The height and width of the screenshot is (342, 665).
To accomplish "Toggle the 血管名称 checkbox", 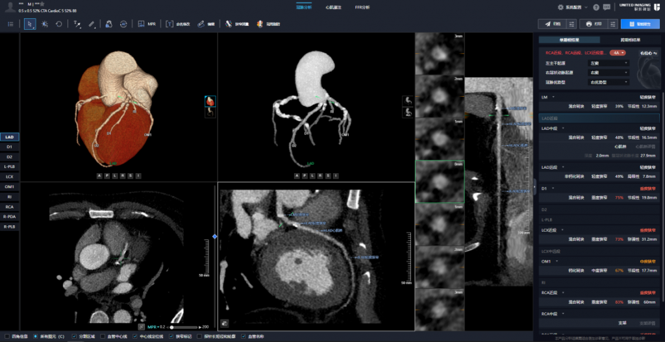I will coord(244,336).
